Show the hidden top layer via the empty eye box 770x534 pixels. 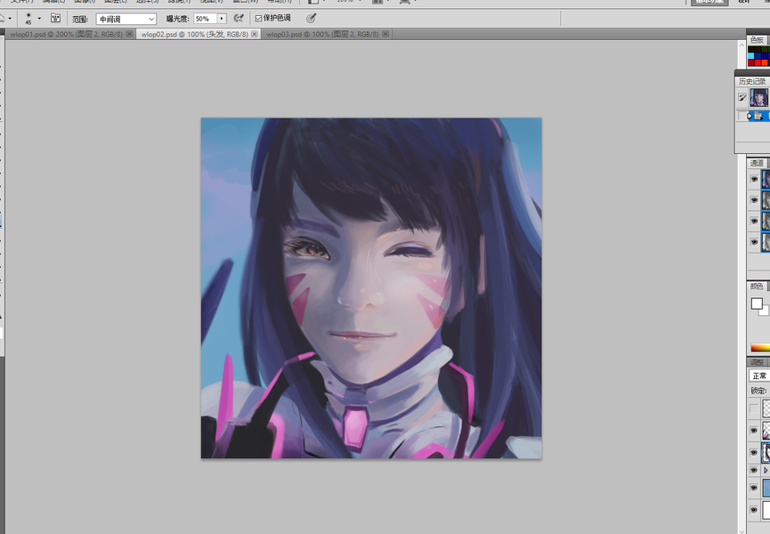click(754, 409)
